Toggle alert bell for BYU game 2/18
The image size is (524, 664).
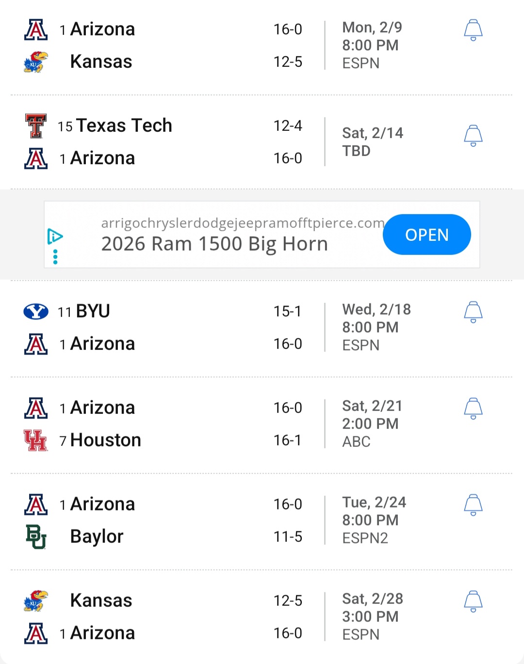point(473,312)
